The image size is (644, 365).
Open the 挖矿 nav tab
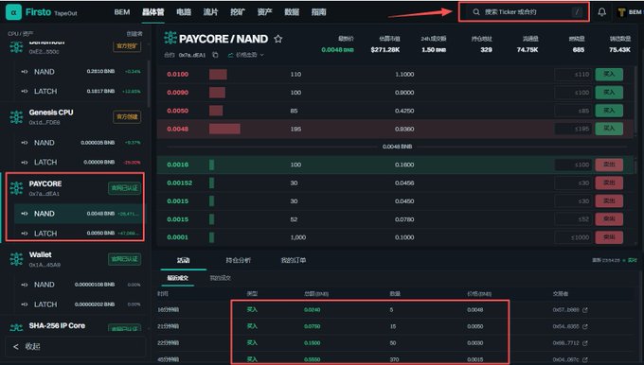point(238,12)
